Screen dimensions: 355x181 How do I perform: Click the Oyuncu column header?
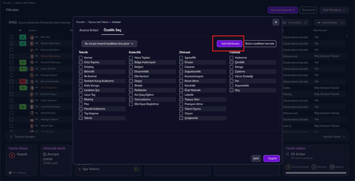coord(33,30)
